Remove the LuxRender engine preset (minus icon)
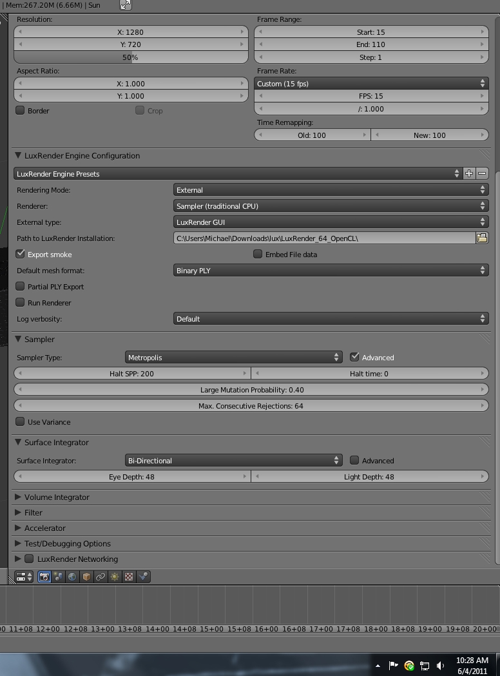The height and width of the screenshot is (676, 500). 483,173
